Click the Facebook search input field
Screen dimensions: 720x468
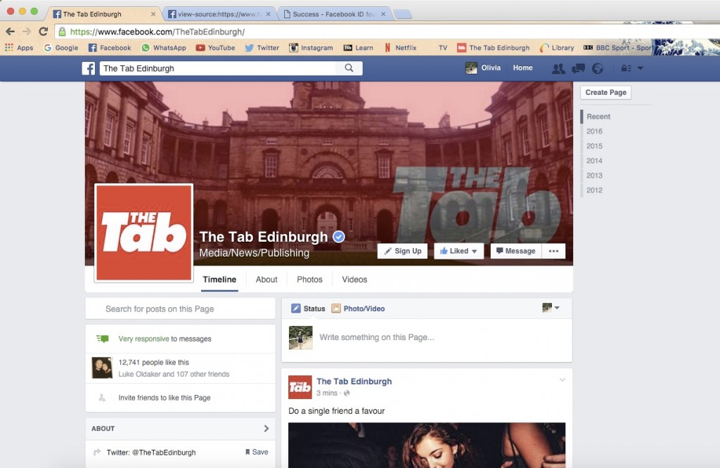point(219,68)
